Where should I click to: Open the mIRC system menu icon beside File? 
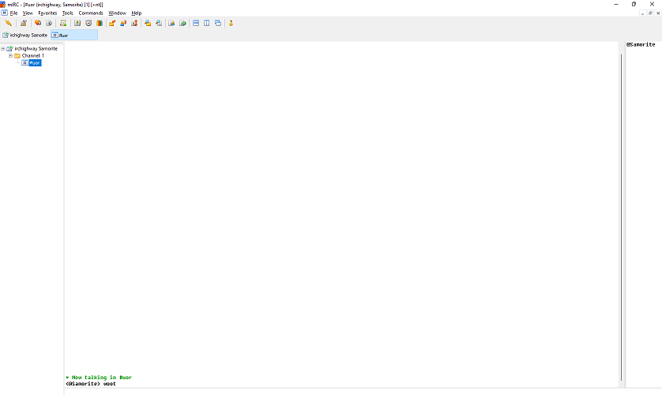pos(4,13)
